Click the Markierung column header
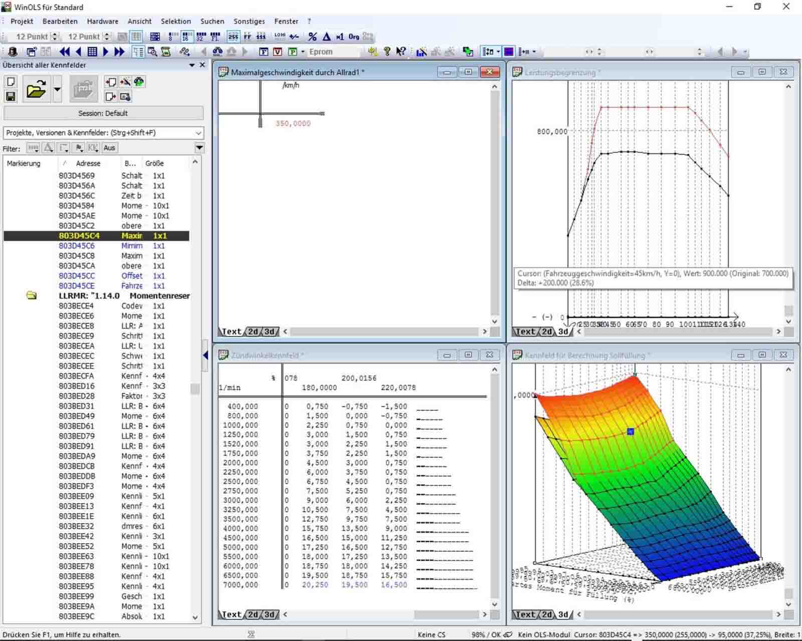Screen dimensions: 802x641 pyautogui.click(x=24, y=163)
